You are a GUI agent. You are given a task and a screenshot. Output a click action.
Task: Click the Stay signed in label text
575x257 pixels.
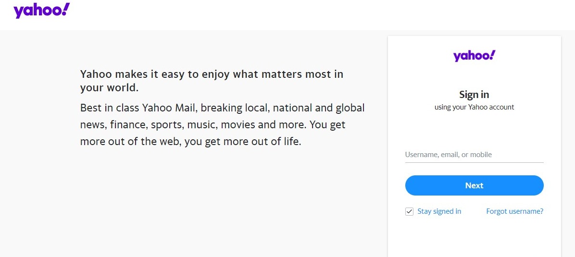coord(439,211)
